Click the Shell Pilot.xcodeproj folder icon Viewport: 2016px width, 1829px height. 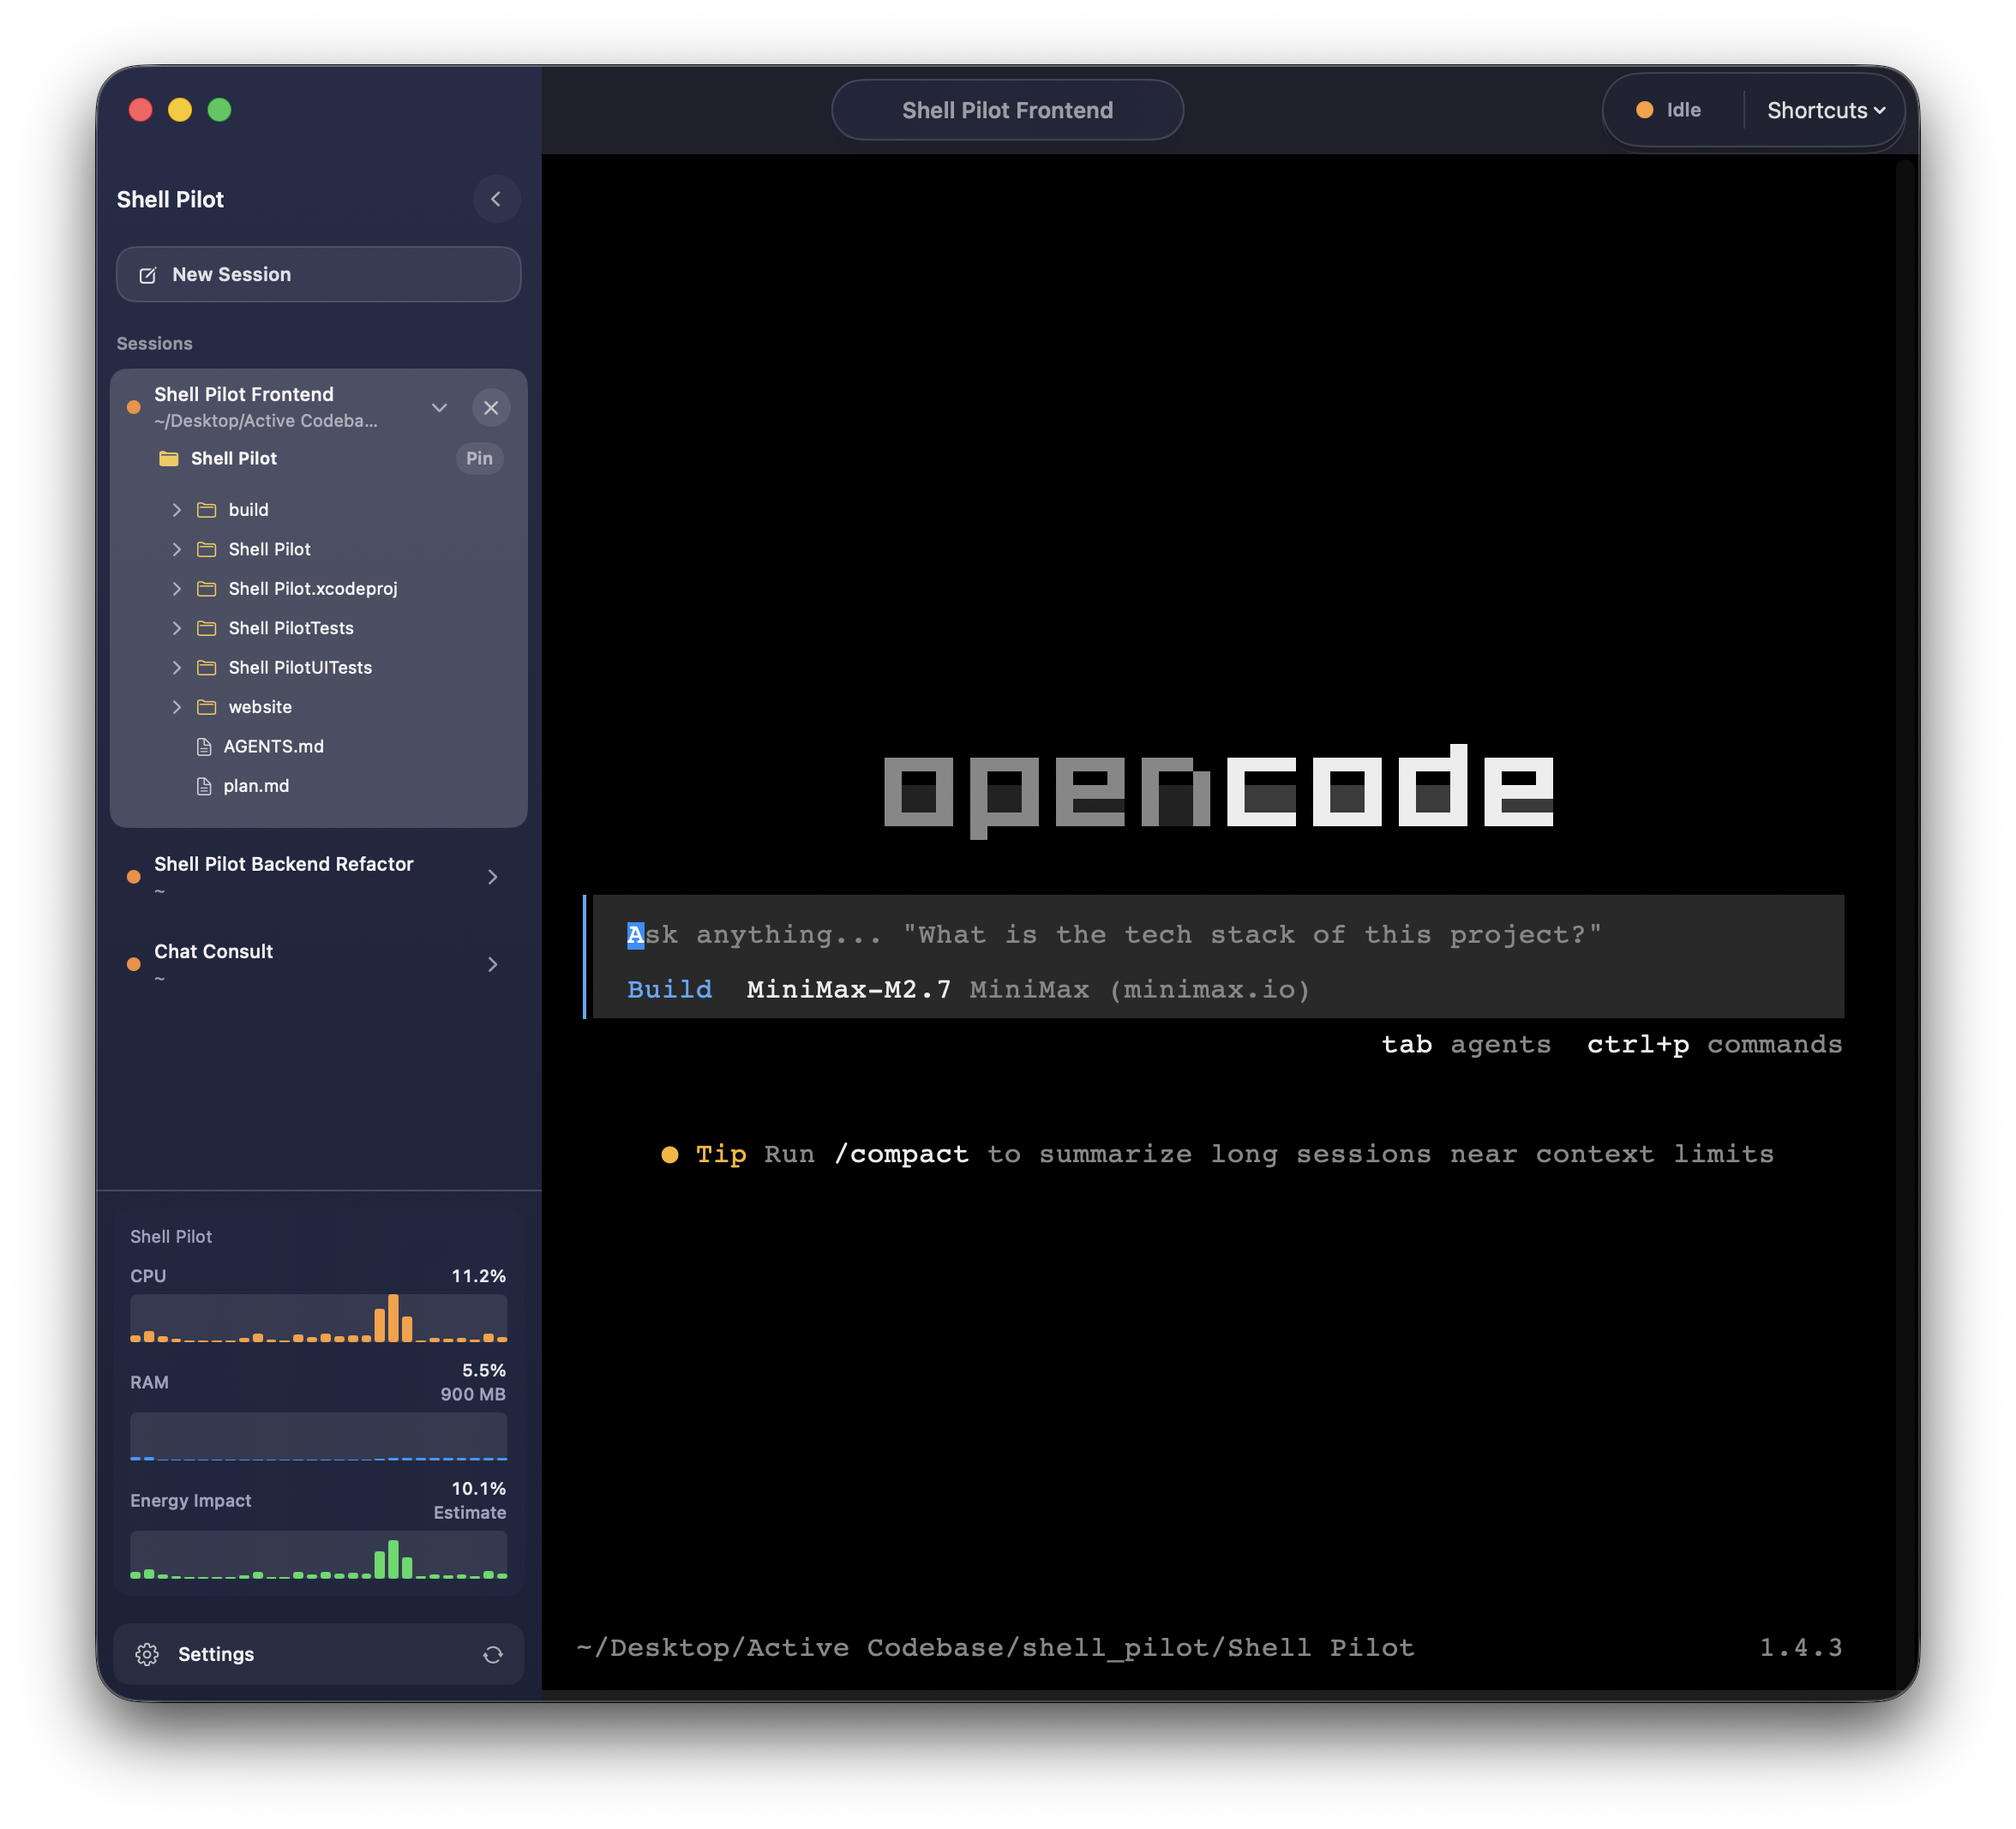[x=207, y=589]
